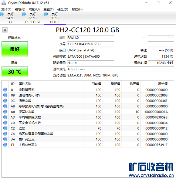Image resolution: width=176 pixels, height=179 pixels.
Task: Click the 最差值 column header
Action: tap(112, 84)
